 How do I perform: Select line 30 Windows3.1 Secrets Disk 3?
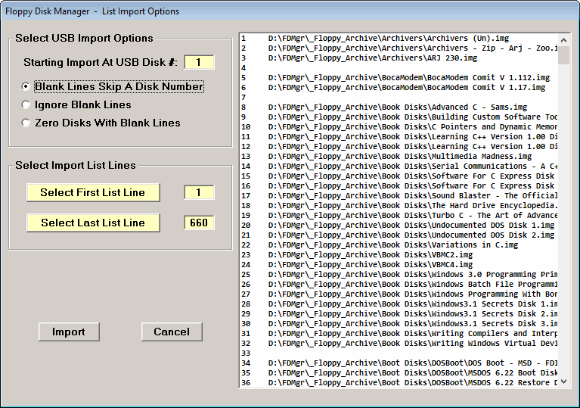pos(399,323)
